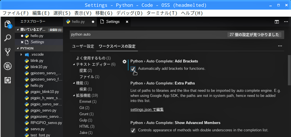Select ファイル (1) settings category
This screenshot has width=291, height=137.
pyautogui.click(x=89, y=77)
